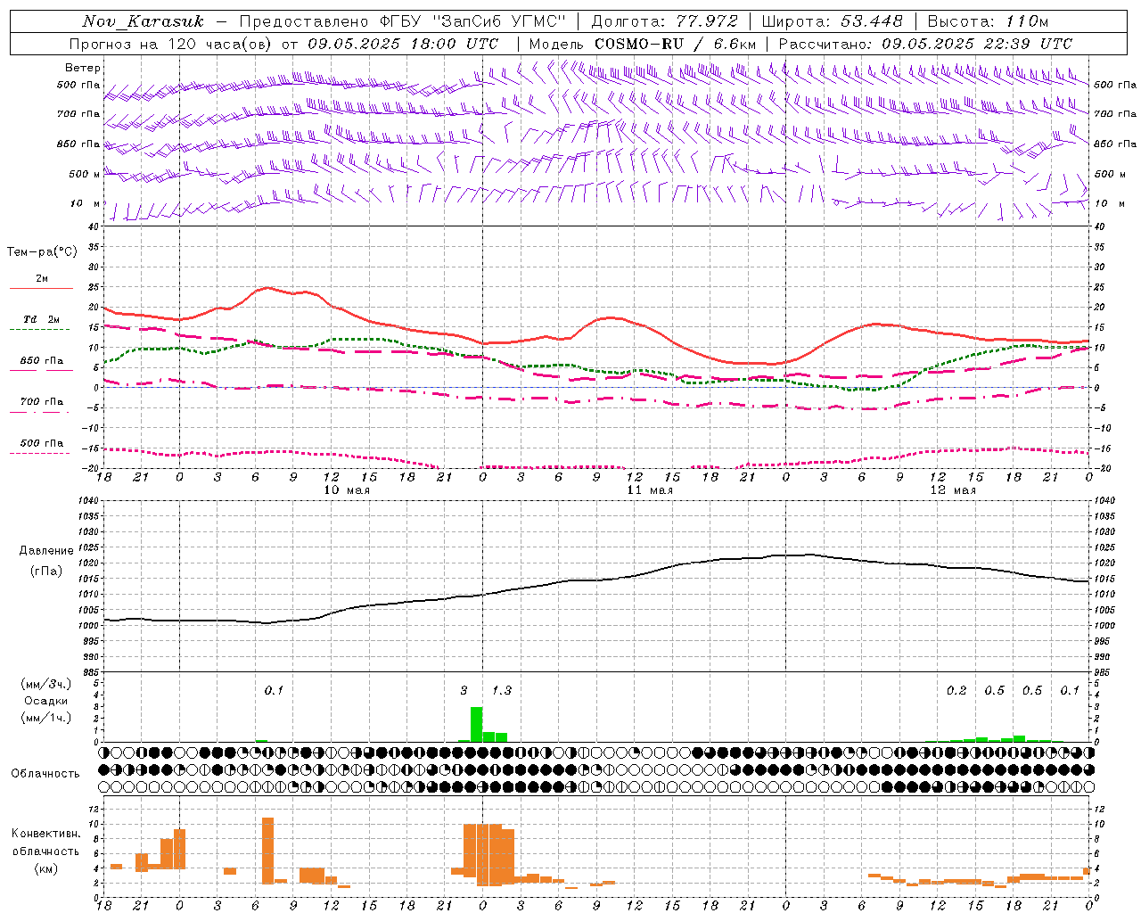Click 'Прогноз на 120 часа(ов)' forecast header
The width and height of the screenshot is (1141, 913).
click(x=171, y=44)
